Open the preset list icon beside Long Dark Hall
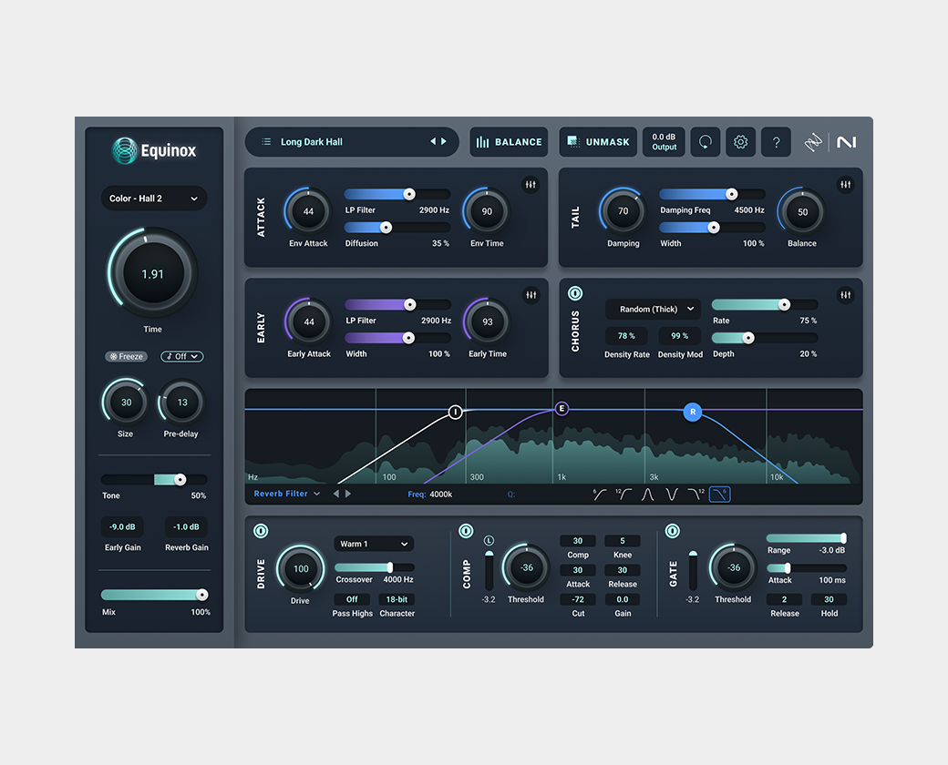Viewport: 948px width, 765px height. click(x=266, y=142)
